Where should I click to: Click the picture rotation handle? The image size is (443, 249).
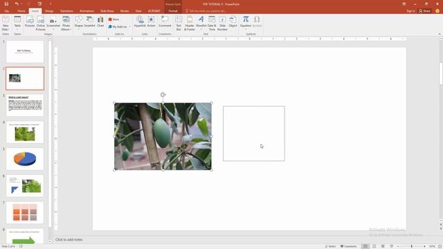[x=163, y=95]
